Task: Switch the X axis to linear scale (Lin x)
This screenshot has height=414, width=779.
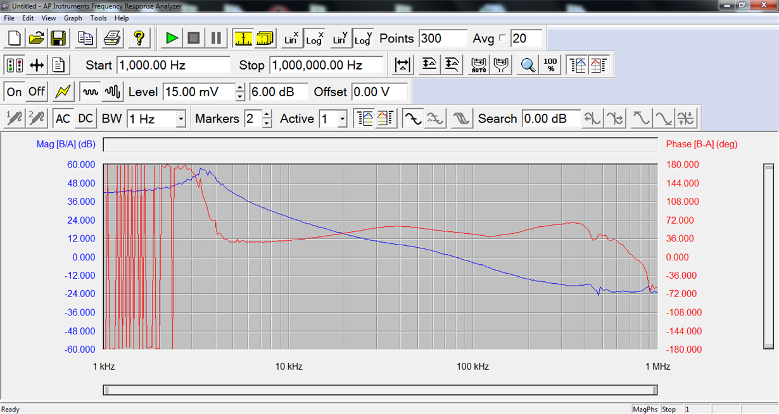Action: tap(292, 38)
